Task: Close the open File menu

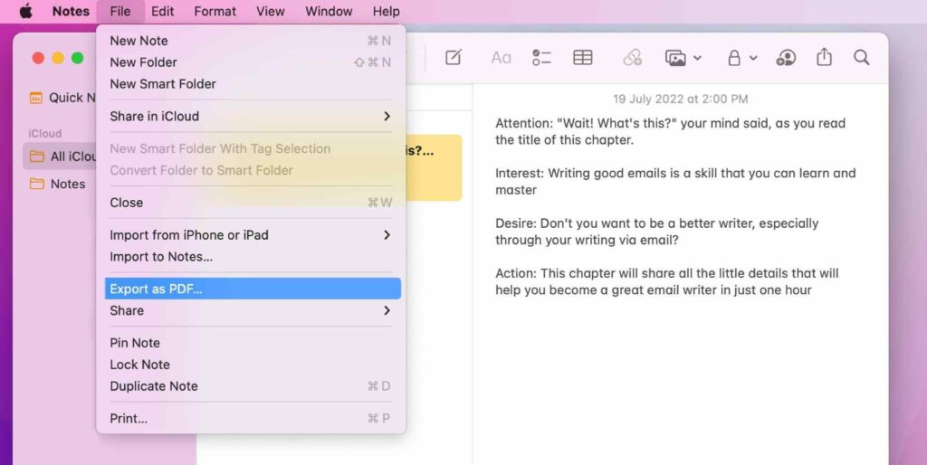Action: click(120, 11)
